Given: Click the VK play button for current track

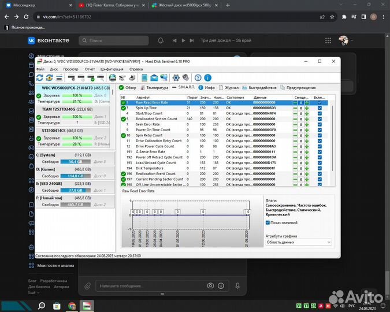Looking at the screenshot, I should tap(183, 40).
